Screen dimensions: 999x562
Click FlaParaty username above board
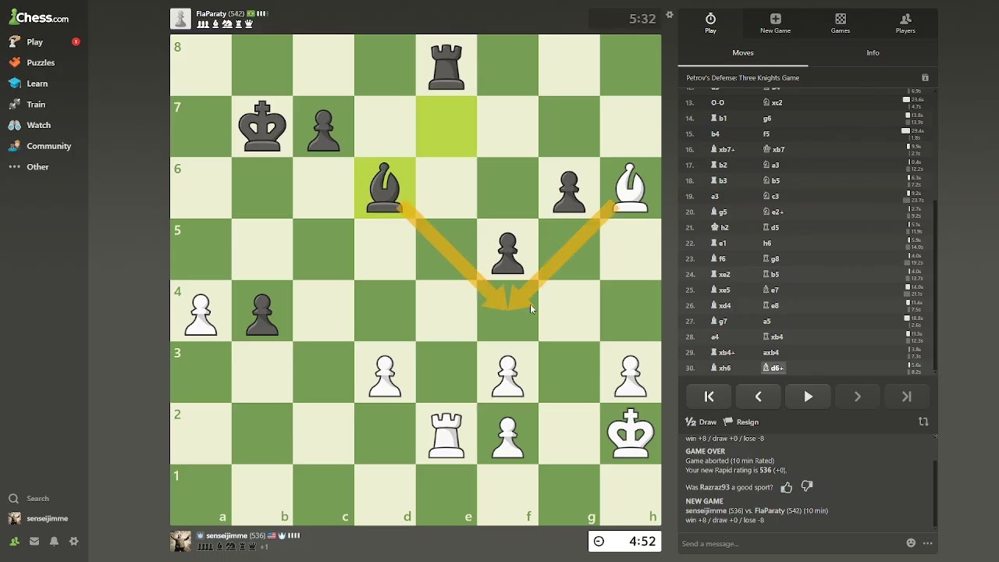tap(211, 14)
